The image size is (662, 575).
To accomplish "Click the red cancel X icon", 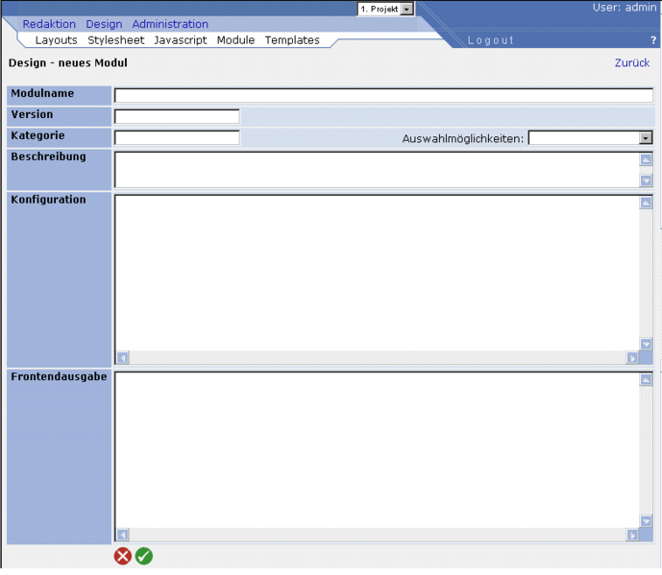I will (122, 556).
